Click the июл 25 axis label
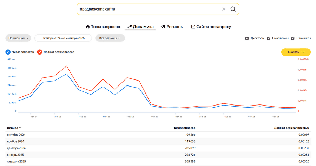This screenshot has width=316, height=166. (131, 117)
